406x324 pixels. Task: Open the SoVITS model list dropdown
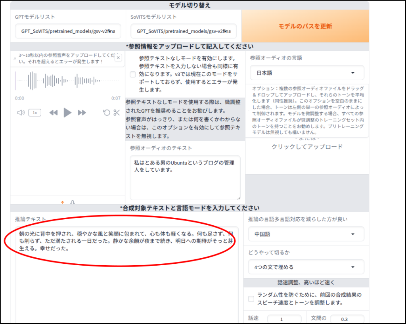tap(184, 31)
